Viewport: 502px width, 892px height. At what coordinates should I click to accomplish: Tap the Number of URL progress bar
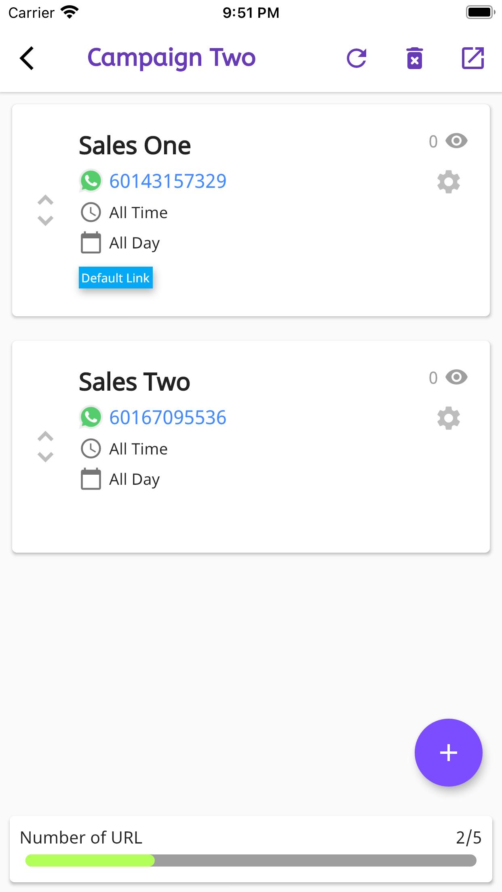[251, 860]
